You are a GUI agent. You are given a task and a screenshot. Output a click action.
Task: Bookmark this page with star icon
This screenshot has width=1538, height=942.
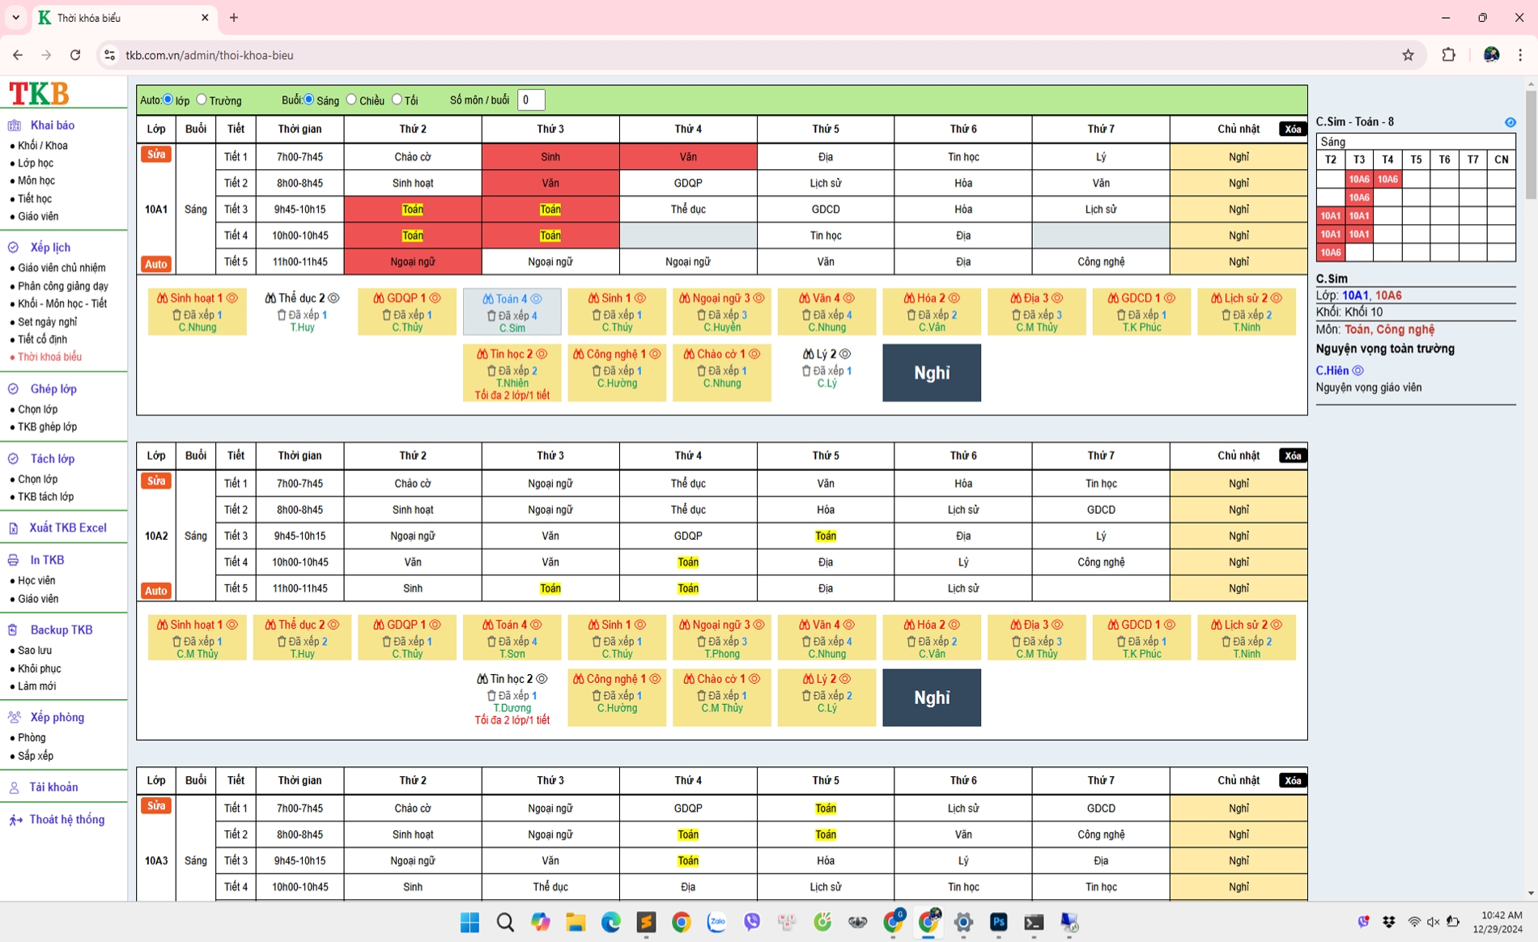(1408, 55)
